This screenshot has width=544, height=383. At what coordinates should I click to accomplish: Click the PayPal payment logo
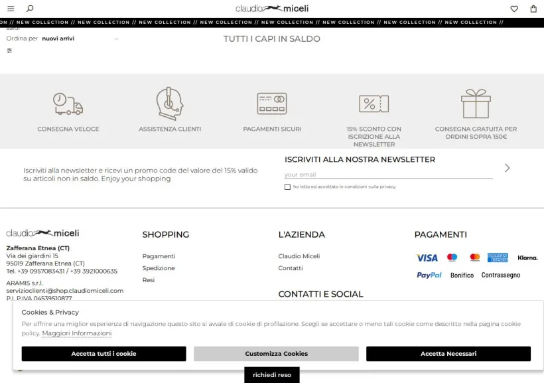[x=429, y=275]
